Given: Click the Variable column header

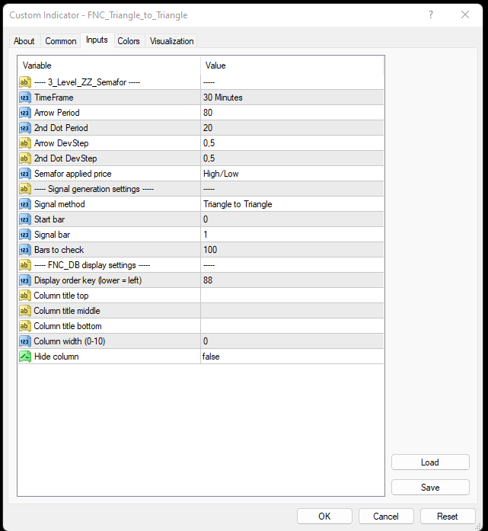Looking at the screenshot, I should pos(109,66).
